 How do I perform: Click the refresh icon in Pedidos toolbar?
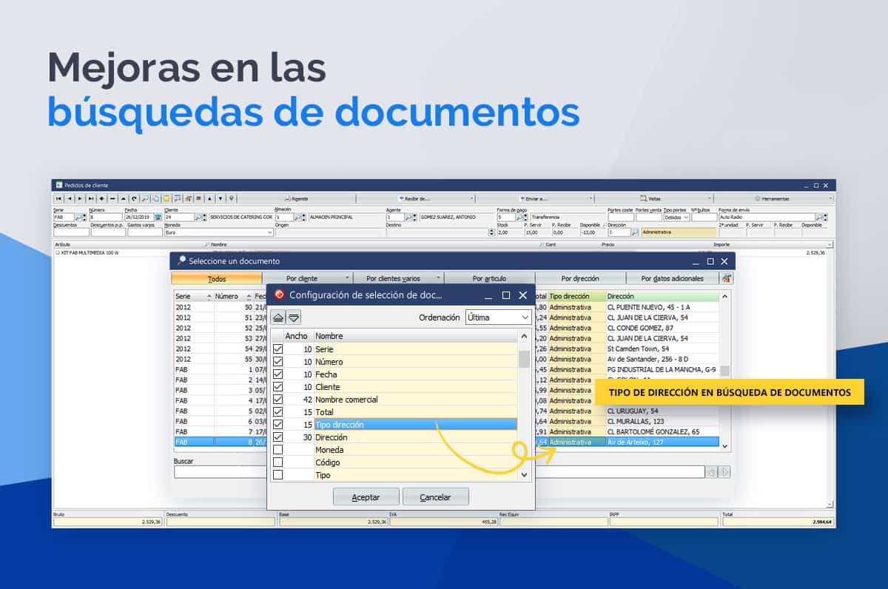coord(134,198)
